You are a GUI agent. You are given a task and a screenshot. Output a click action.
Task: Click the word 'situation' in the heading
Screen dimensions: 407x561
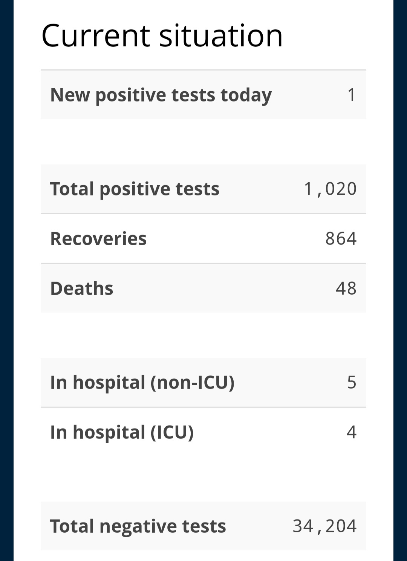pyautogui.click(x=221, y=35)
